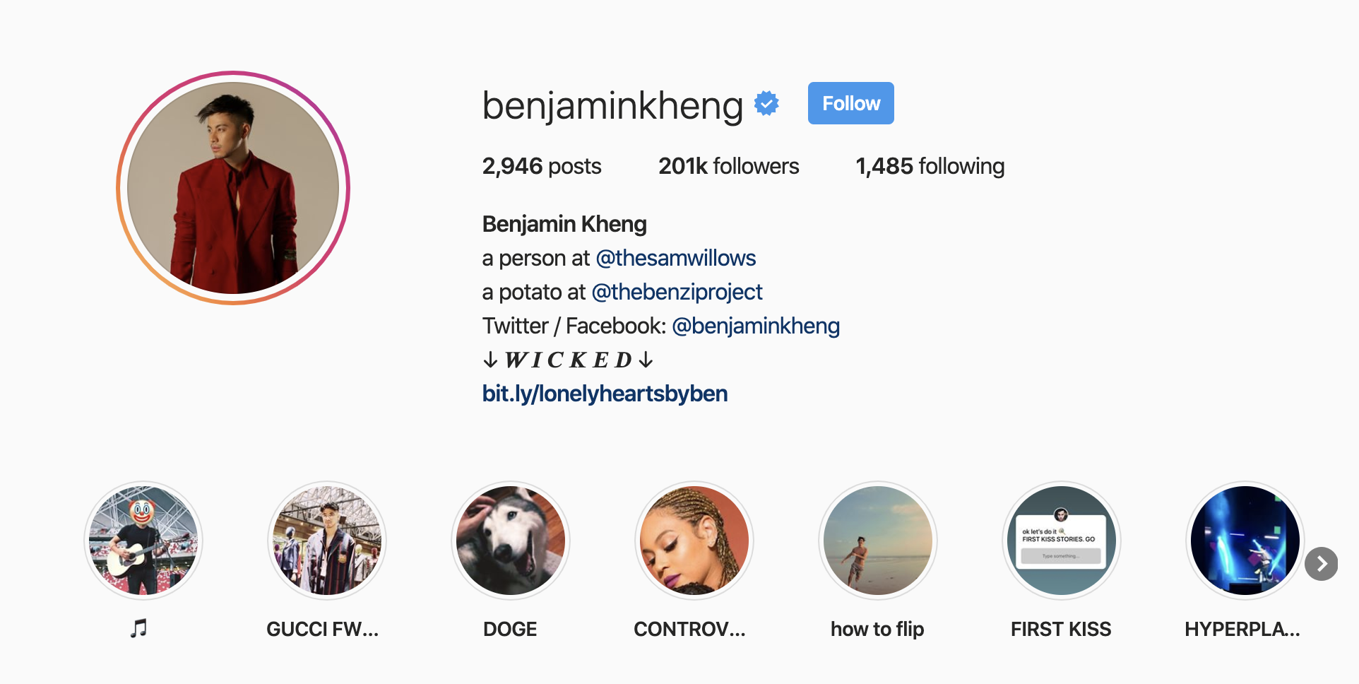View the HYPERPLA concert highlight

[x=1245, y=541]
